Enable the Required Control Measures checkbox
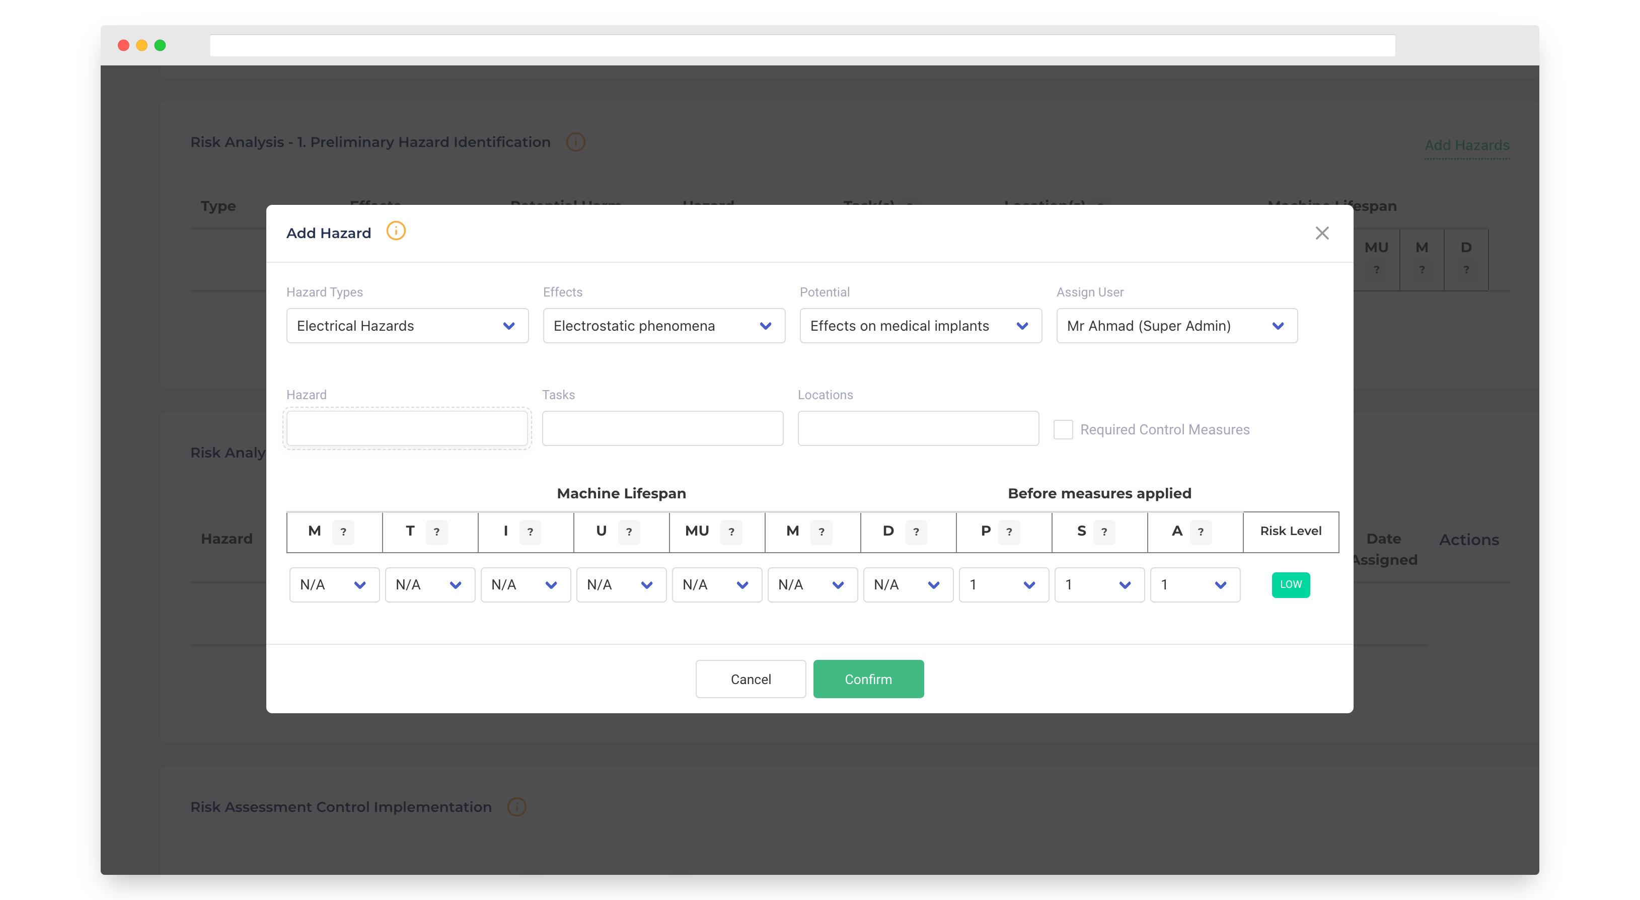Image resolution: width=1640 pixels, height=900 pixels. [1063, 430]
